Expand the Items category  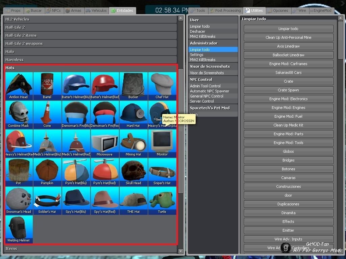[x=90, y=249]
